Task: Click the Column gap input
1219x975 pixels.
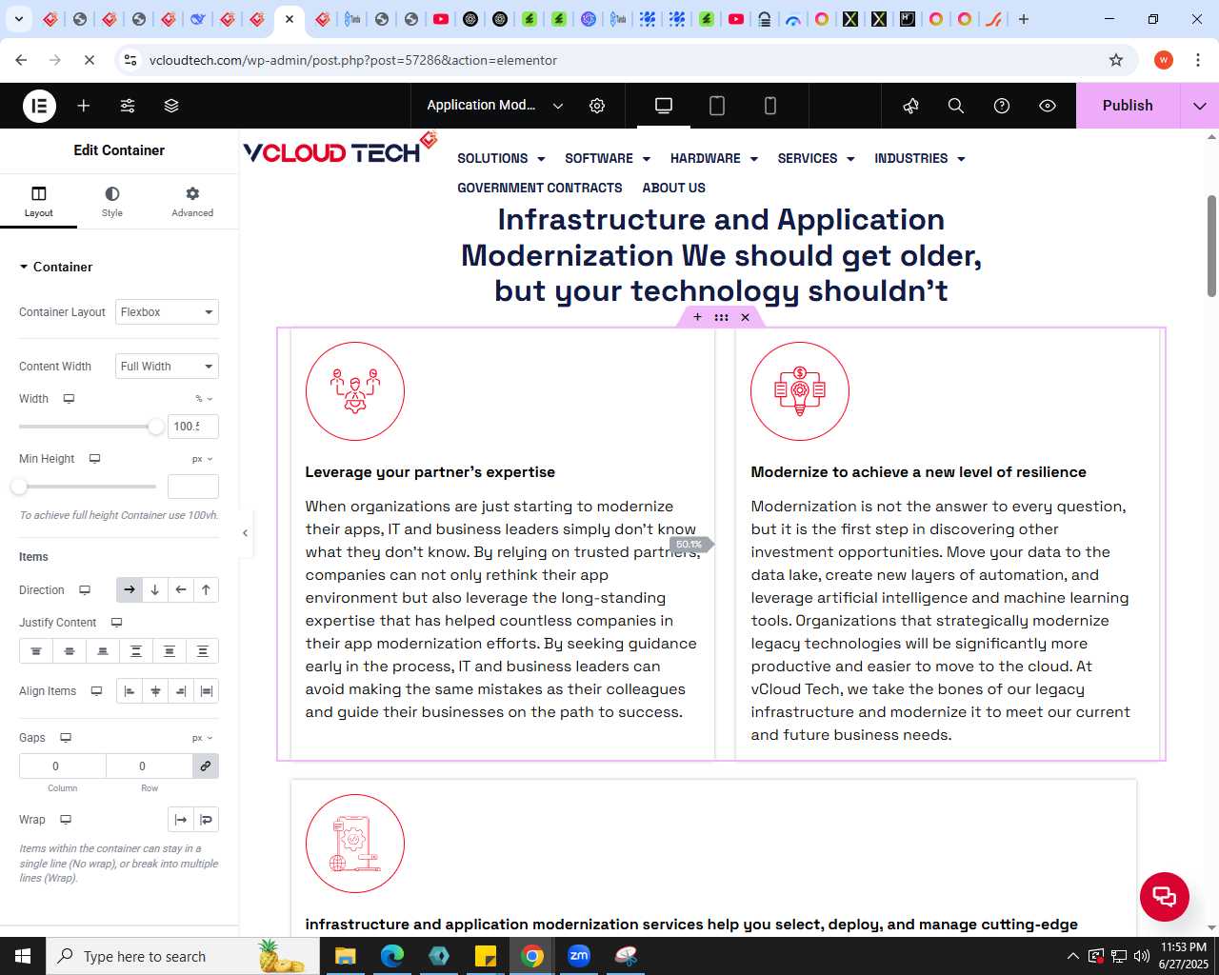Action: [63, 766]
